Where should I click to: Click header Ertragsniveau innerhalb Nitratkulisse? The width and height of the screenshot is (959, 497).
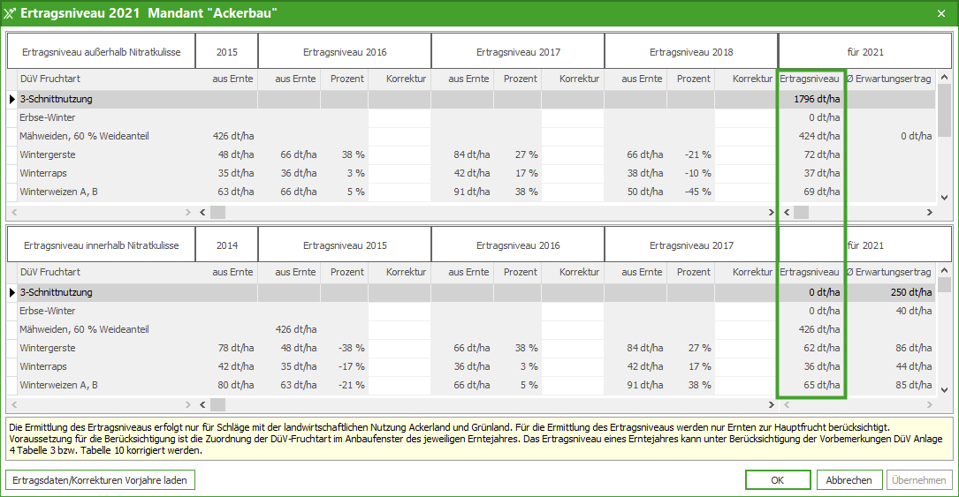(101, 245)
